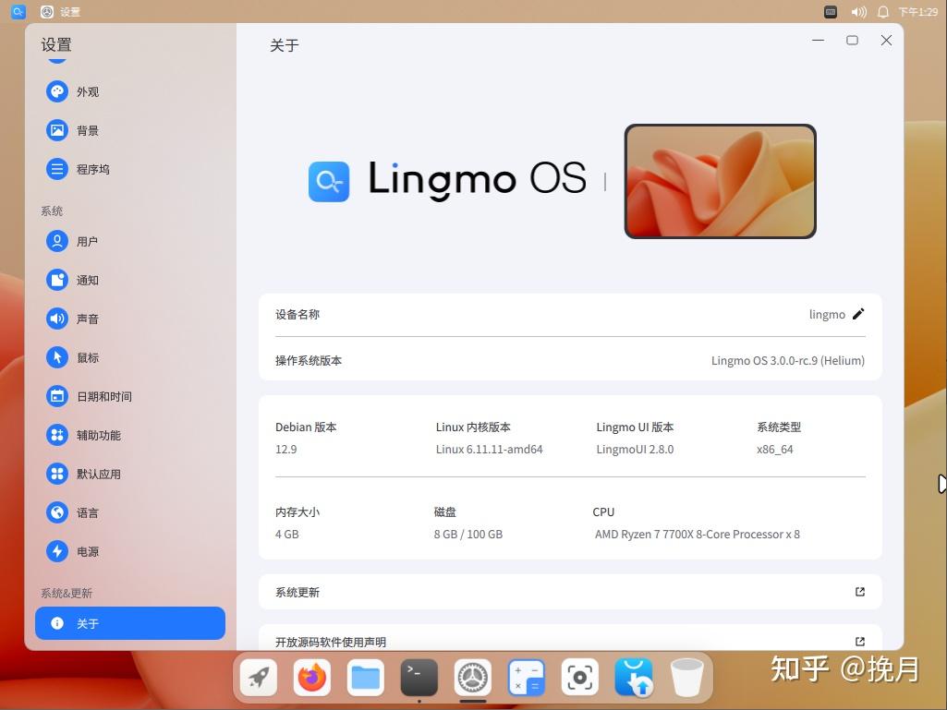
Task: Select 电源 (Power) in the sidebar
Action: [88, 551]
